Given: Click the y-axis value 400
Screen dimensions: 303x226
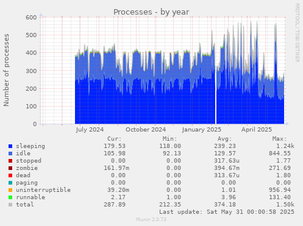Looking at the screenshot, I should point(31,53).
